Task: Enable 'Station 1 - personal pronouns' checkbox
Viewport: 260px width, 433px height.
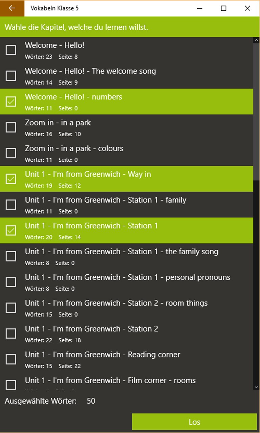Action: point(11,282)
